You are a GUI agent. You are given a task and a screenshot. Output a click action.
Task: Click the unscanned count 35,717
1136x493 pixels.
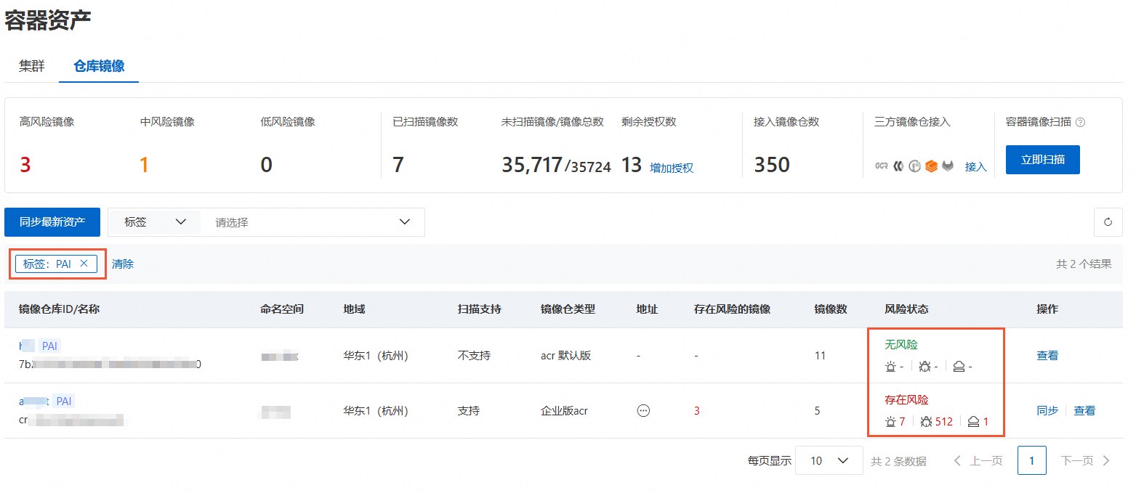pos(531,166)
